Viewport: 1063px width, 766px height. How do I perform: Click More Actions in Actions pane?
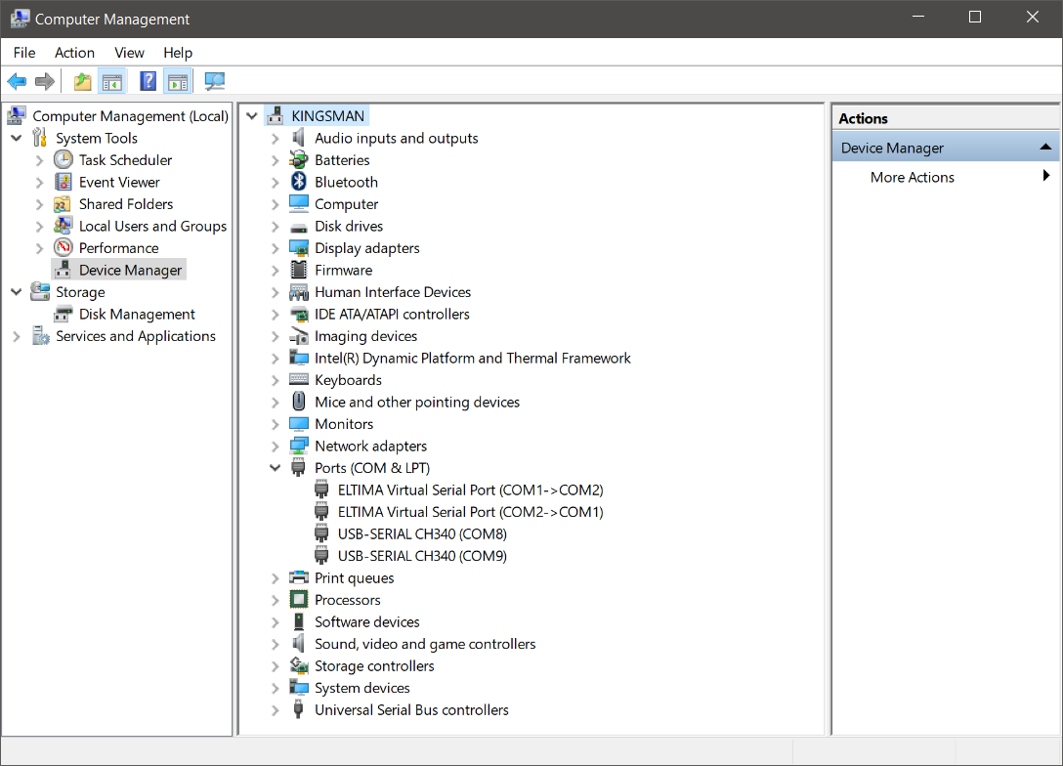[912, 177]
